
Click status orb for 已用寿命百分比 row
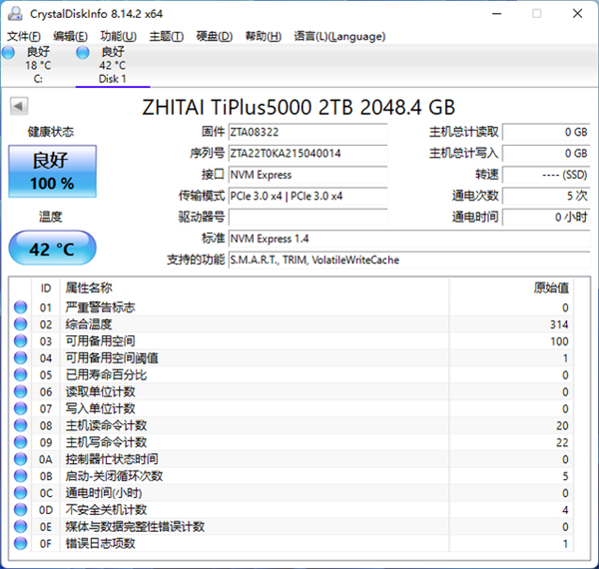coord(20,375)
